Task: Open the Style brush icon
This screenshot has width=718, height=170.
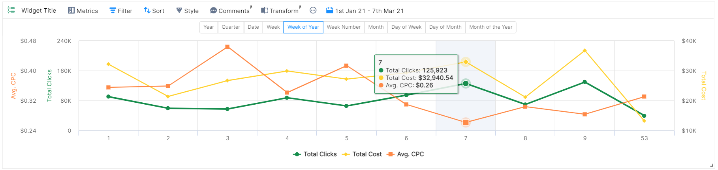Action: pos(179,10)
